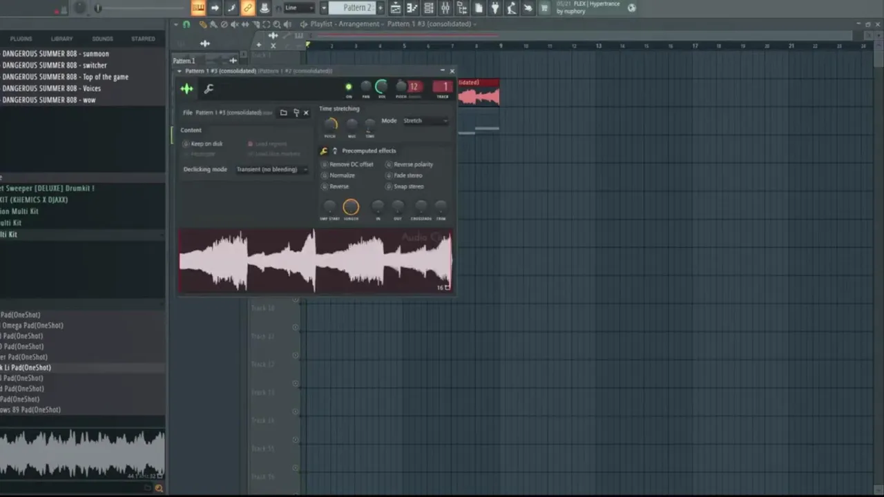Open the Playlist view from toolbar
This screenshot has height=497, width=884.
coord(396,8)
